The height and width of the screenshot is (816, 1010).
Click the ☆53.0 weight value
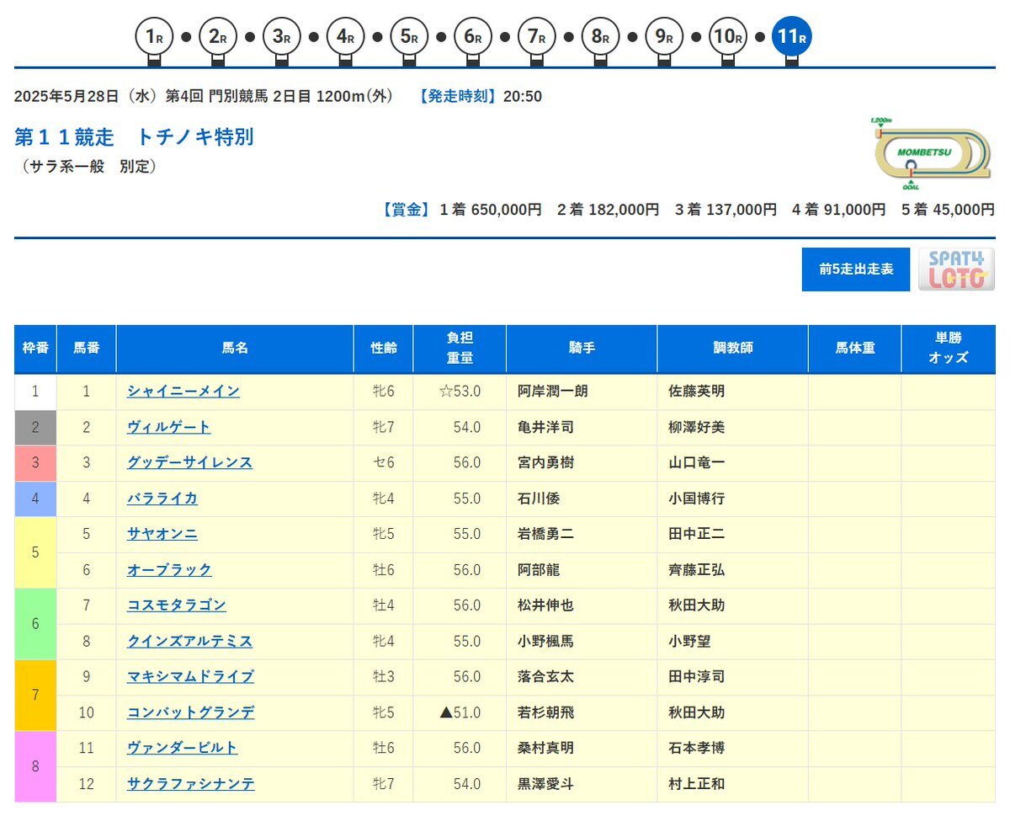pyautogui.click(x=460, y=391)
